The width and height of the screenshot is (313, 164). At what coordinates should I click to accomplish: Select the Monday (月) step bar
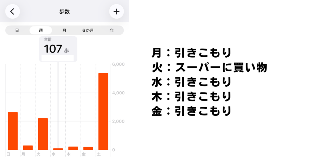pyautogui.click(x=28, y=148)
